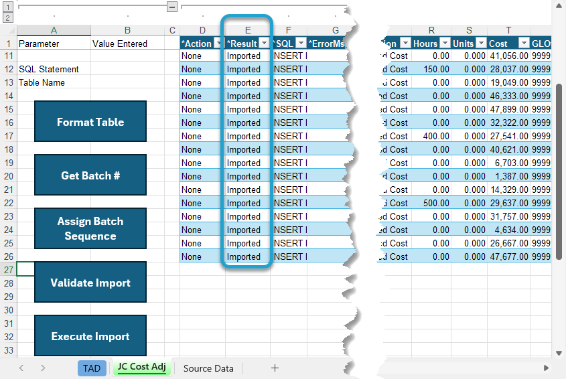This screenshot has width=566, height=379.
Task: Select all cells via corner triangle
Action: click(10, 30)
